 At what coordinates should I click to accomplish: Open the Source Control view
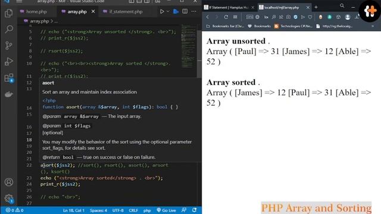click(9, 45)
